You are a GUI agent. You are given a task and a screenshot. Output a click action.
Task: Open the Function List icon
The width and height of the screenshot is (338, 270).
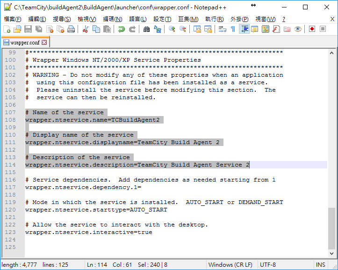tap(276, 29)
